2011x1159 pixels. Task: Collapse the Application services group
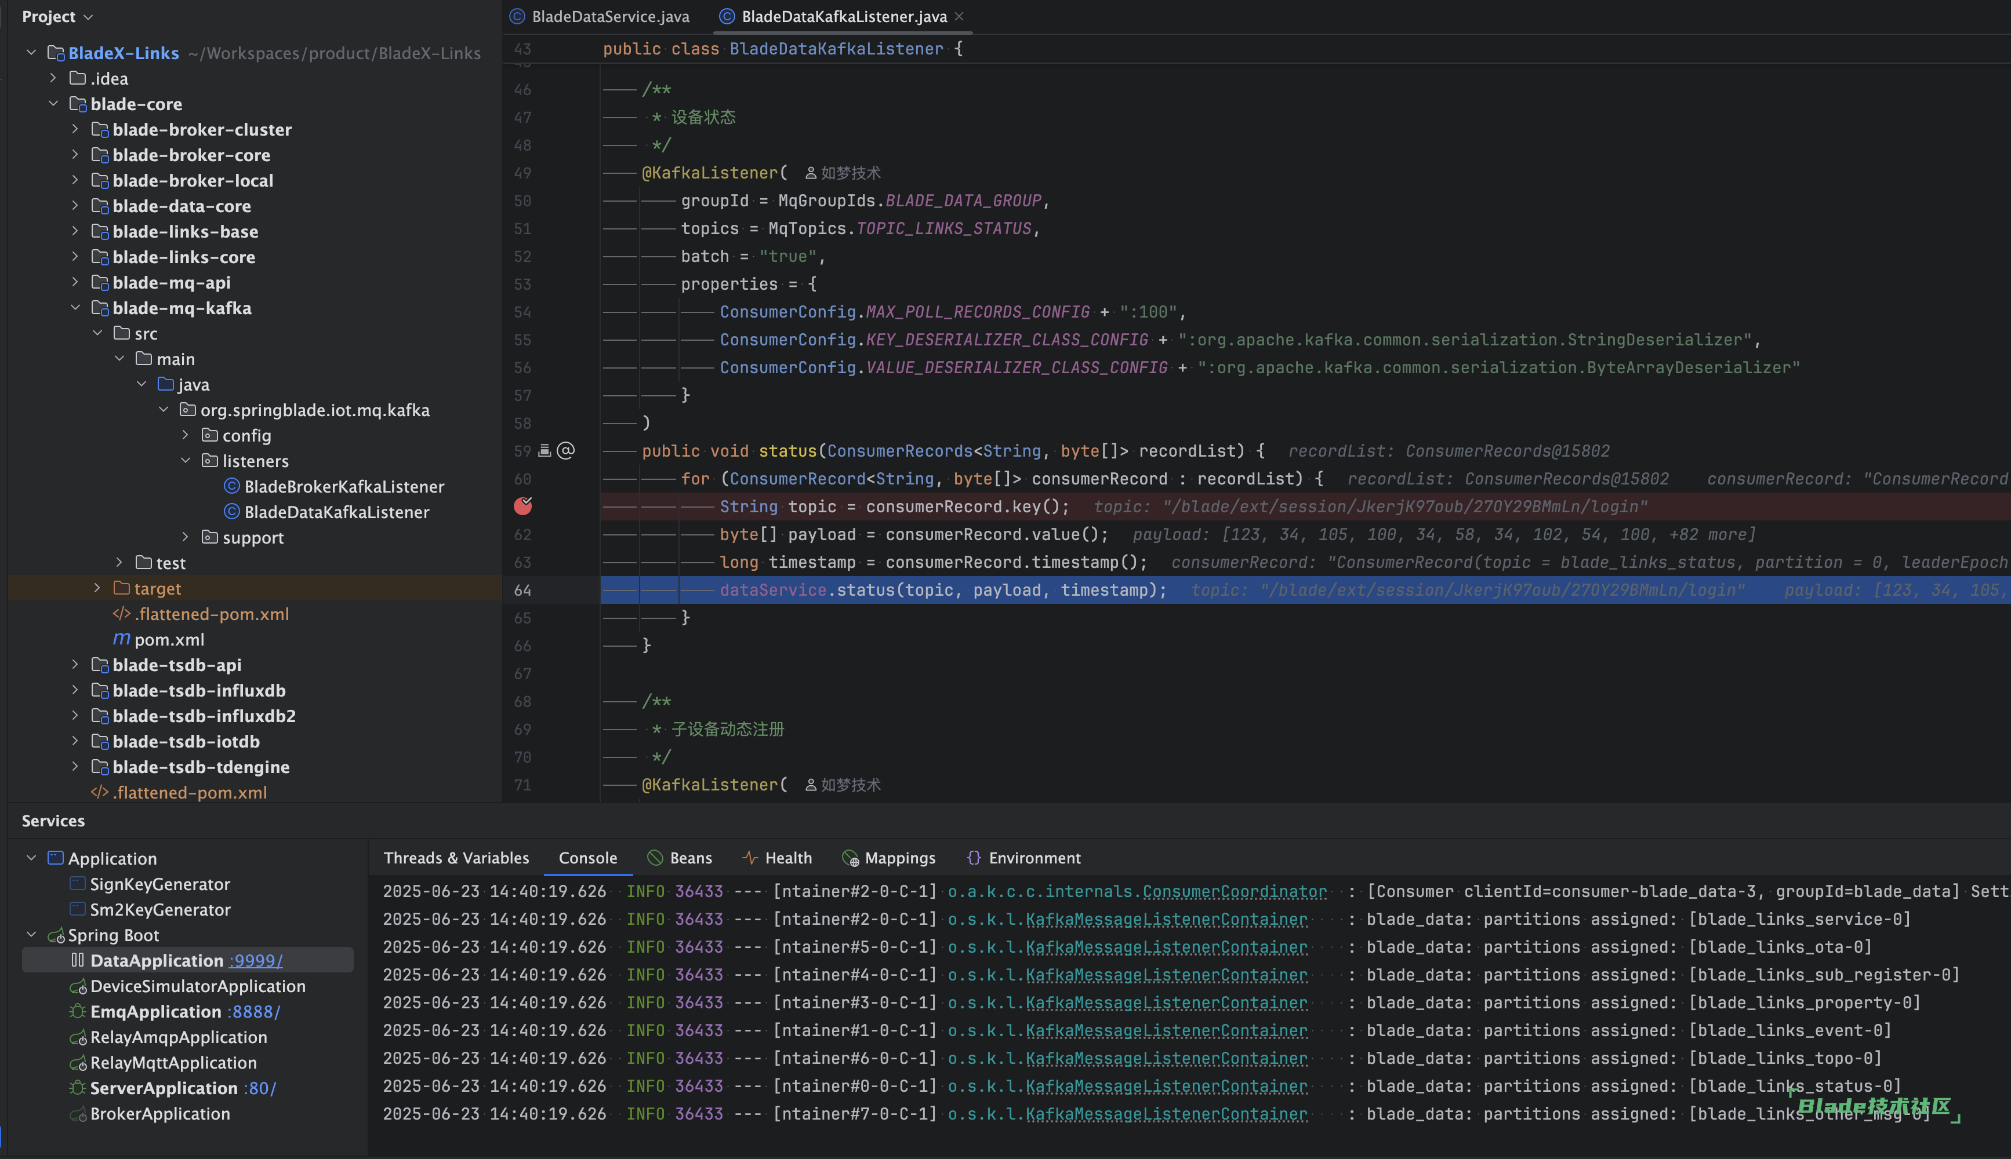click(31, 858)
